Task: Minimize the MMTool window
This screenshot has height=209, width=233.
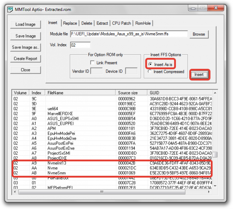Action: [x=193, y=8]
